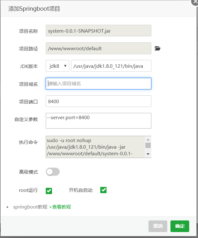Screen dimensions: 198x238
Task: Click the 项目端口 port field
Action: 98,101
